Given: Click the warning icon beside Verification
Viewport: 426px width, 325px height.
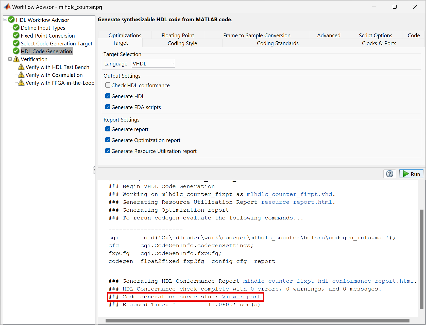Looking at the screenshot, I should (x=16, y=59).
